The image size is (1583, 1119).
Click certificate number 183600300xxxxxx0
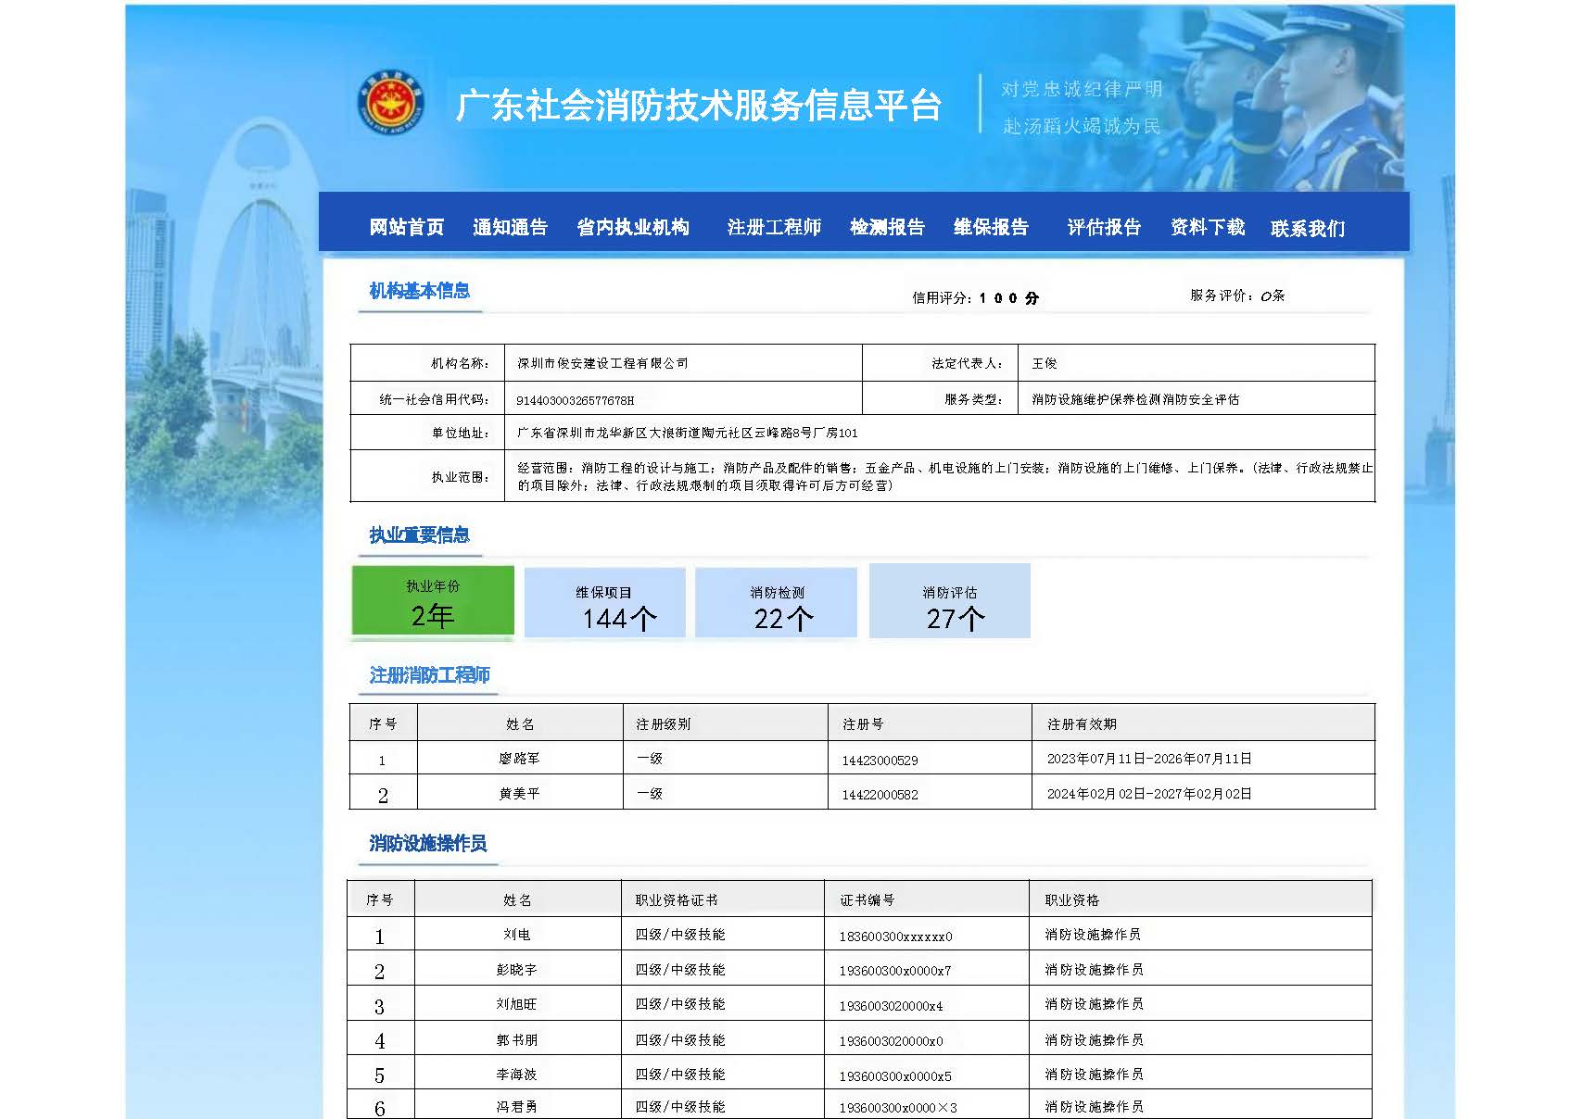coord(895,937)
